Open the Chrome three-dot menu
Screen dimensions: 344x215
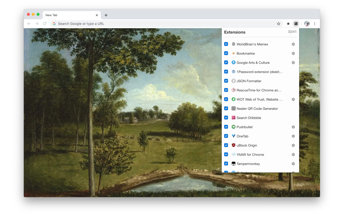(314, 24)
